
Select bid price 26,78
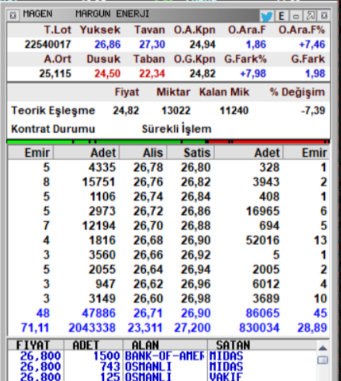point(148,167)
